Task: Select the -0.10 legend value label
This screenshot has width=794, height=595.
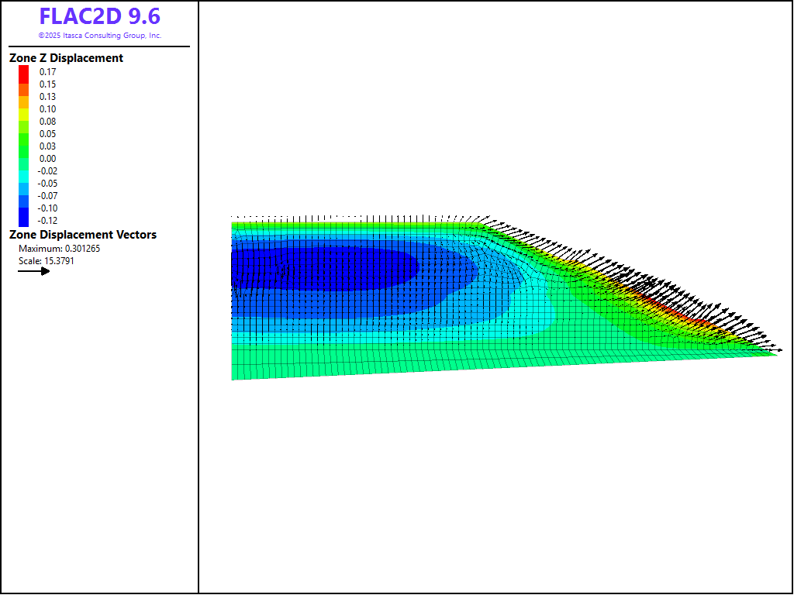Action: click(48, 208)
